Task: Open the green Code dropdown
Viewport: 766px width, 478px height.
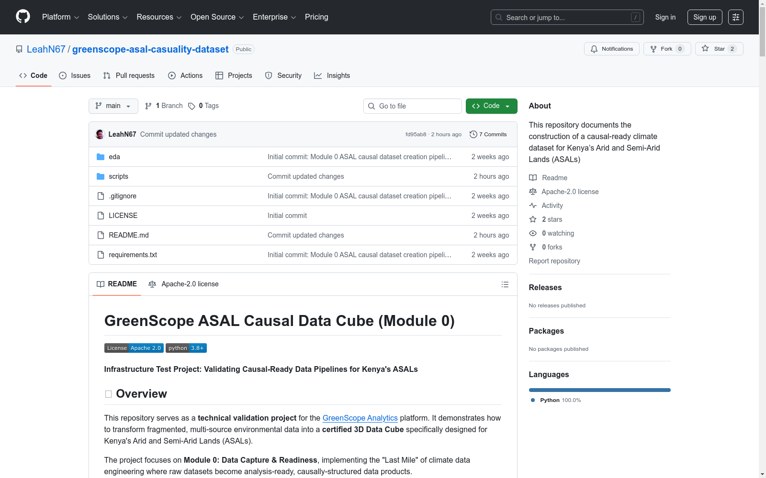Action: [491, 106]
